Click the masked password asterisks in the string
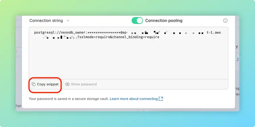255x127 pixels. (x=104, y=32)
